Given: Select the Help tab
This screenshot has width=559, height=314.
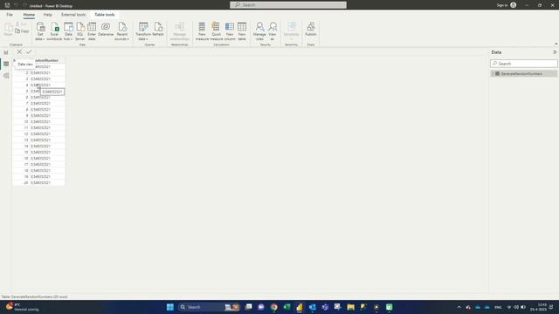Looking at the screenshot, I should (48, 15).
